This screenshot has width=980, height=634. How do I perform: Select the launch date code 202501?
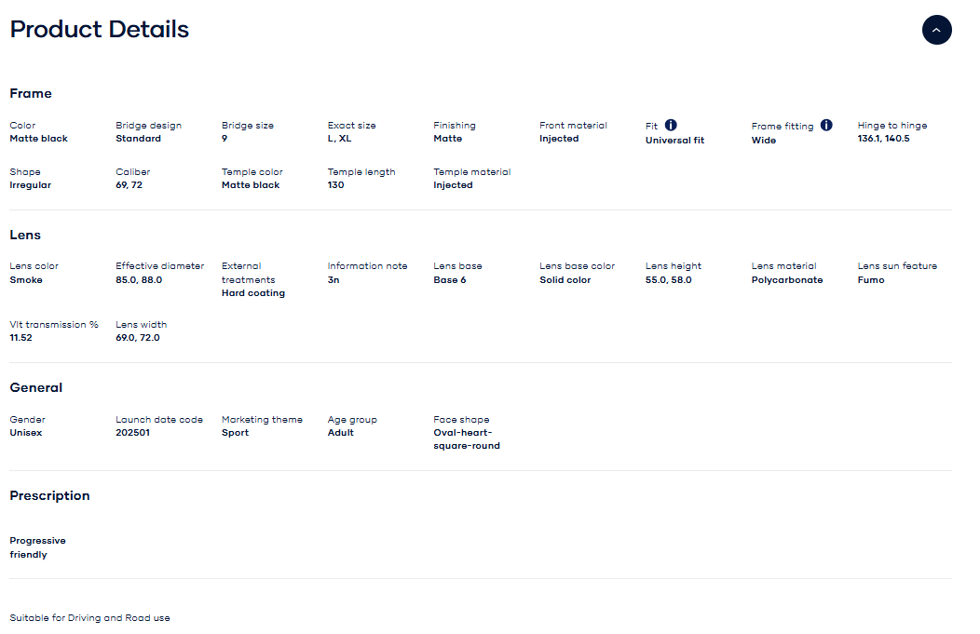click(132, 433)
